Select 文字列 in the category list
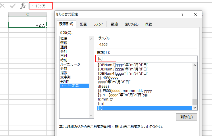The image size is (212, 136). (x=74, y=77)
